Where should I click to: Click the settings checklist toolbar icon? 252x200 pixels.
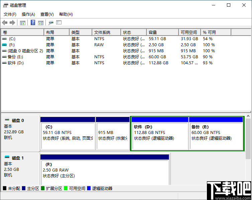[x=59, y=22]
